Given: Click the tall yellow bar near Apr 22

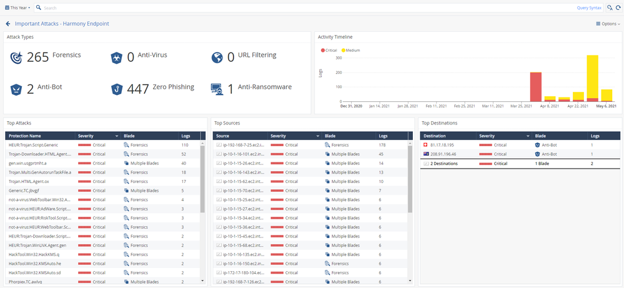Looking at the screenshot, I should tap(593, 76).
